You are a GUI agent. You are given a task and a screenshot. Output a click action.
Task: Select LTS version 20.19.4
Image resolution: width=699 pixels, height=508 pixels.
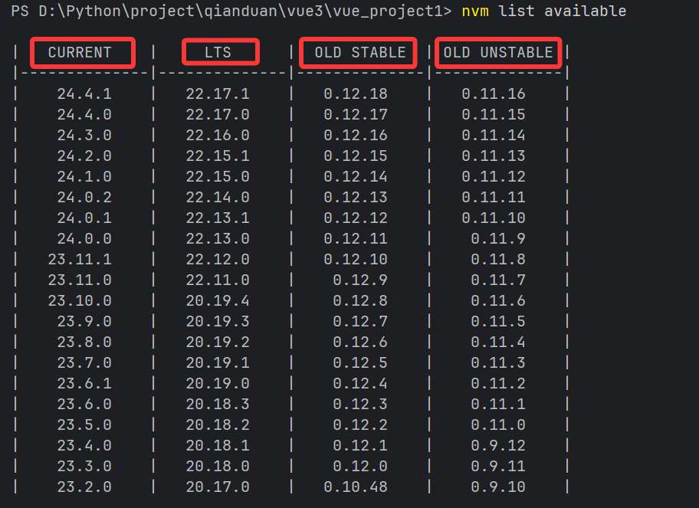[218, 301]
